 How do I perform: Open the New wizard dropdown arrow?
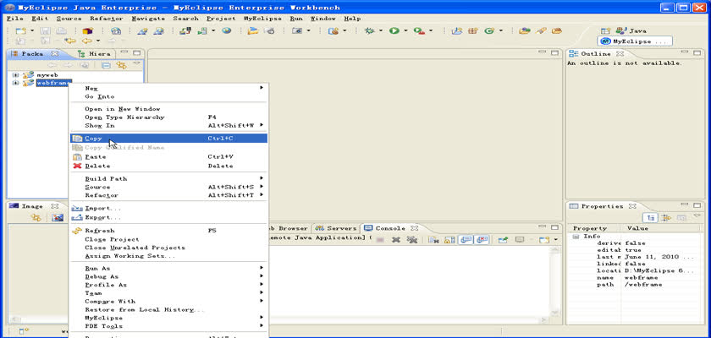(32, 30)
